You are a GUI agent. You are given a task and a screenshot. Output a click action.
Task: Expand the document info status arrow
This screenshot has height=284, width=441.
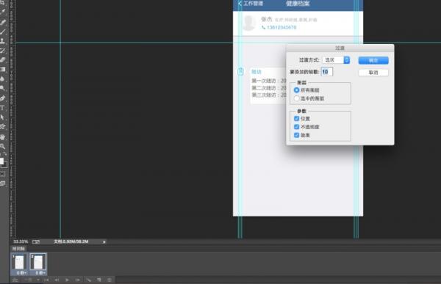pos(104,242)
